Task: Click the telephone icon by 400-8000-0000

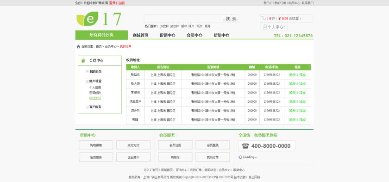Action: point(245,146)
